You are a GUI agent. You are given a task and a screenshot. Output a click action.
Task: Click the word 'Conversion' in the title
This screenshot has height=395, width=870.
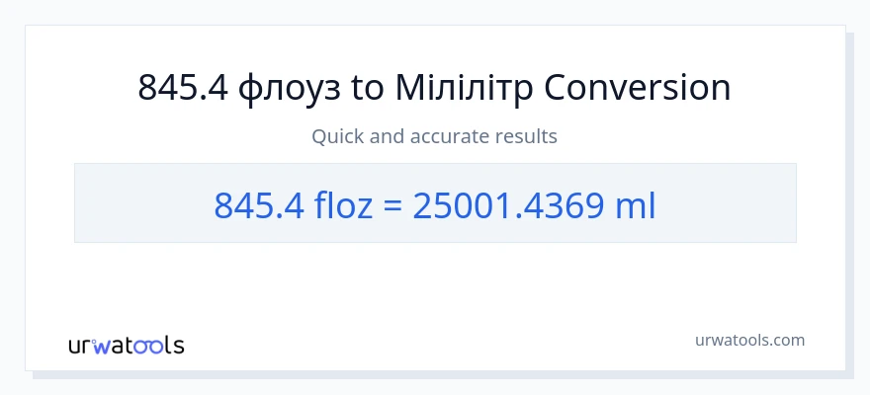click(x=638, y=88)
